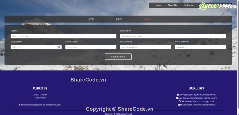Click the Select Date input field
This screenshot has width=239, height=115.
click(x=34, y=47)
